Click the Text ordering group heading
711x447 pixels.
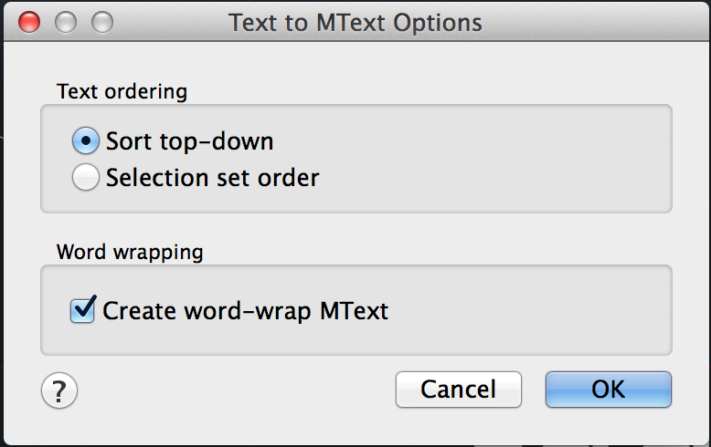122,92
